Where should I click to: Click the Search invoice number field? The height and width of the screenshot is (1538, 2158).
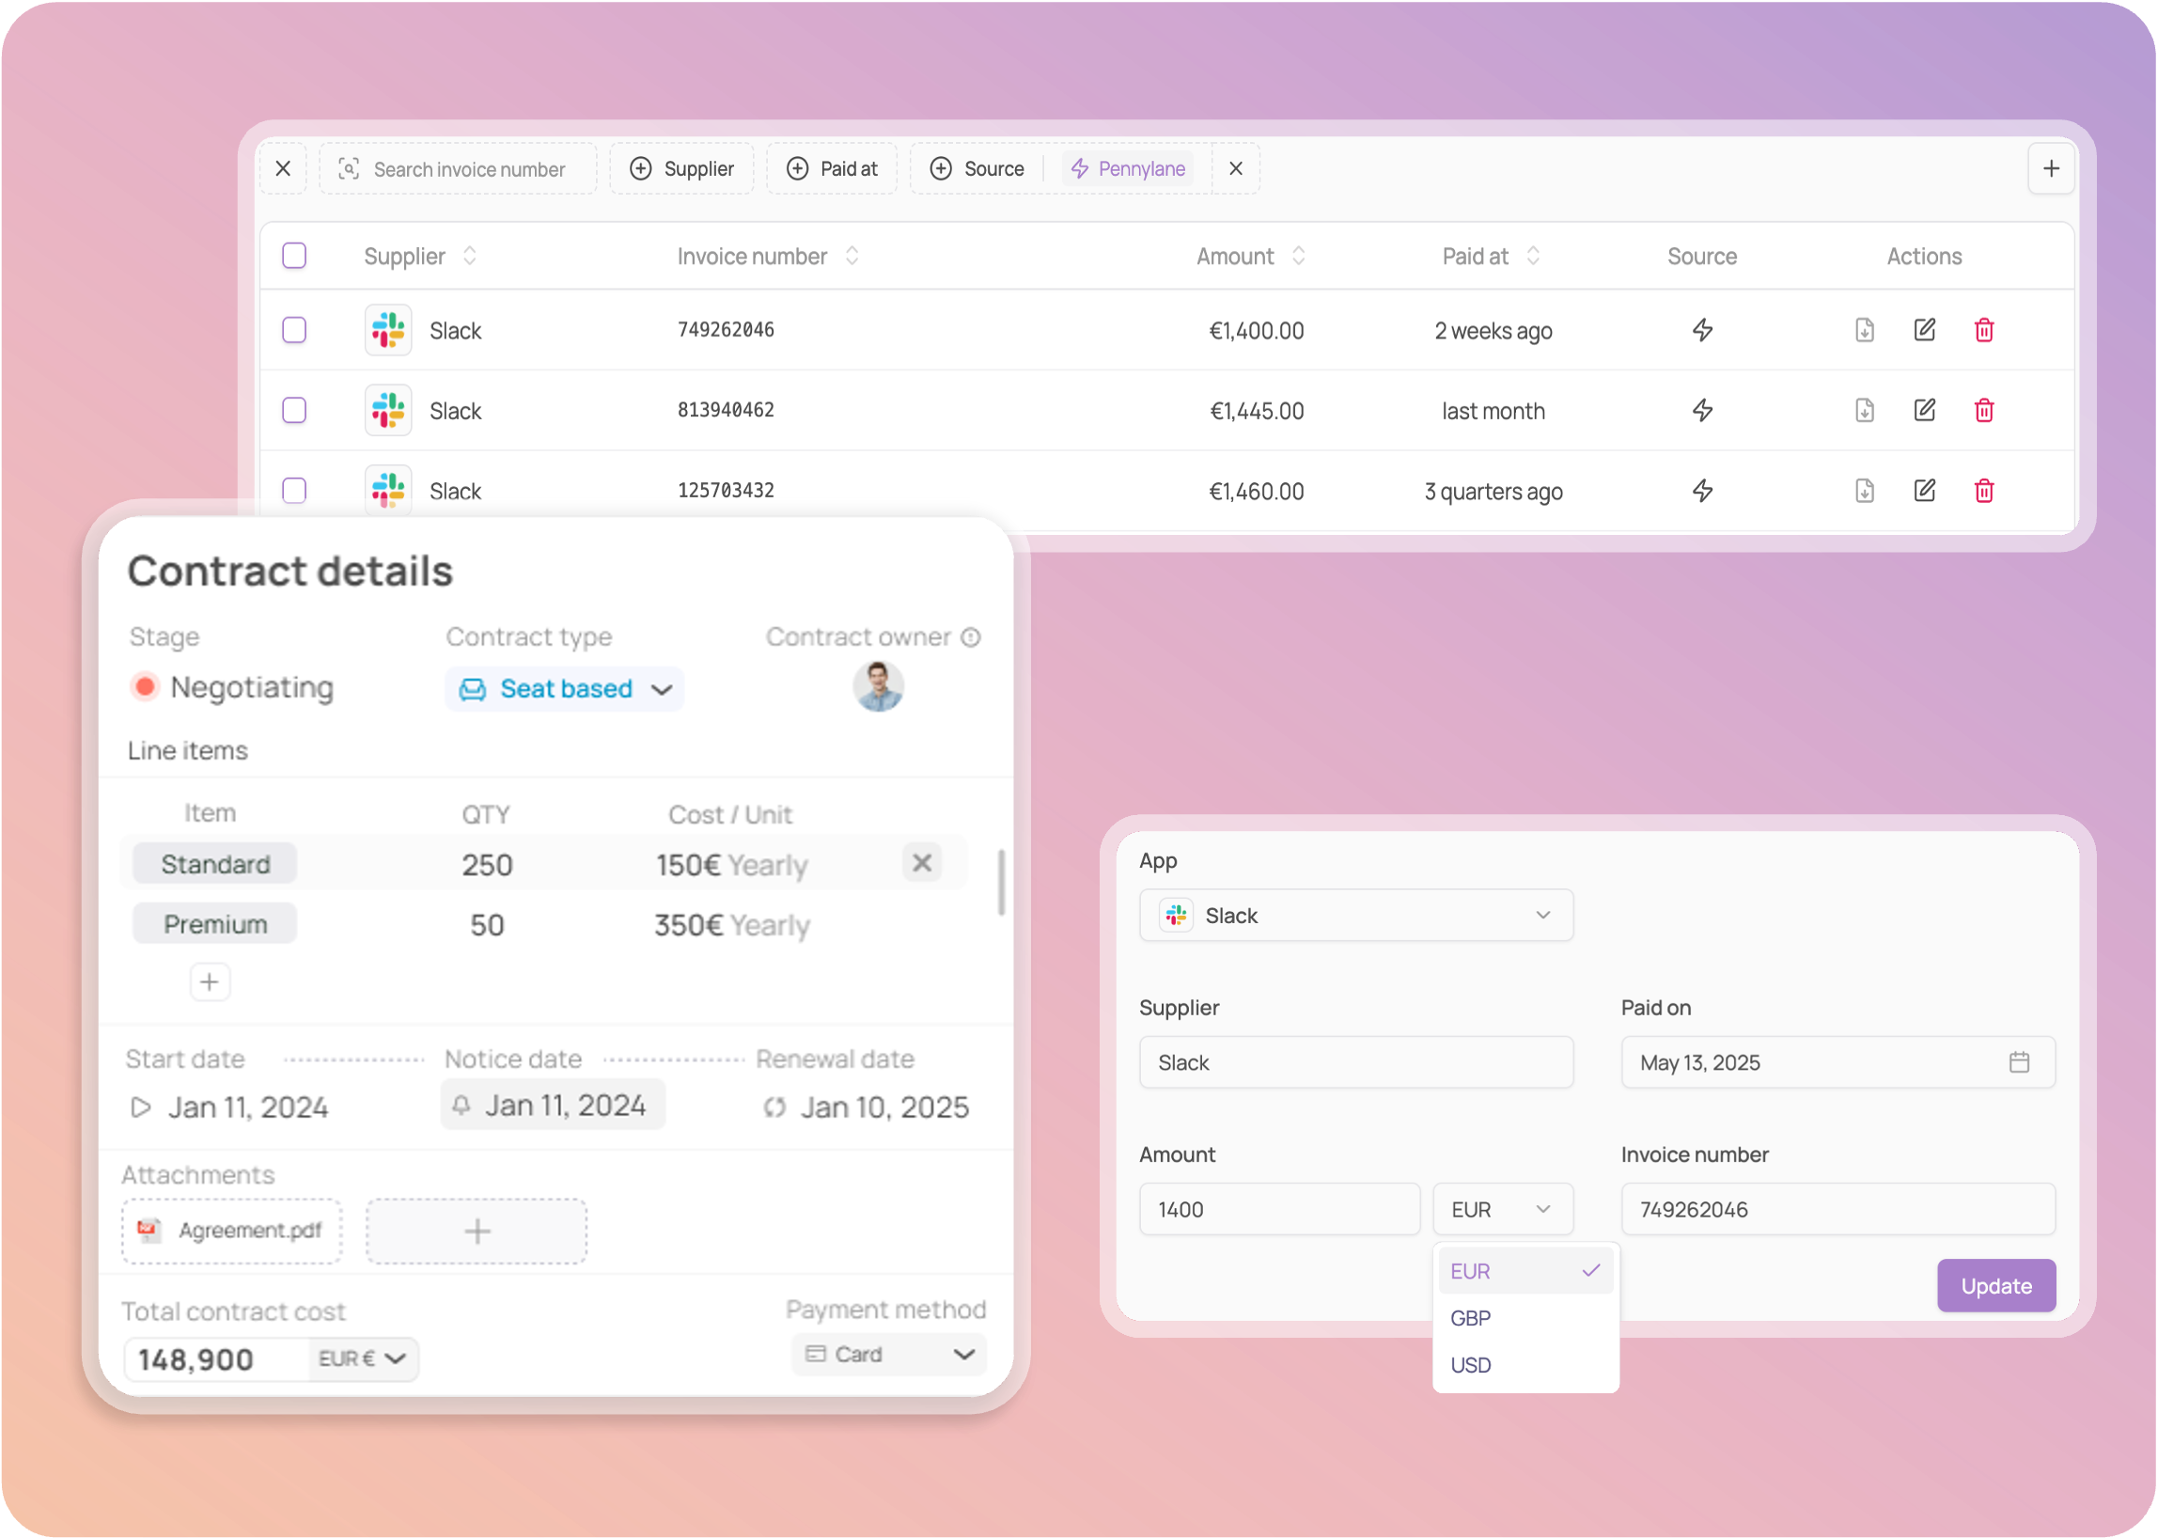pyautogui.click(x=469, y=169)
